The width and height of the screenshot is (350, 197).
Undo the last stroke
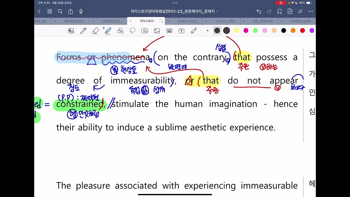[259, 11]
